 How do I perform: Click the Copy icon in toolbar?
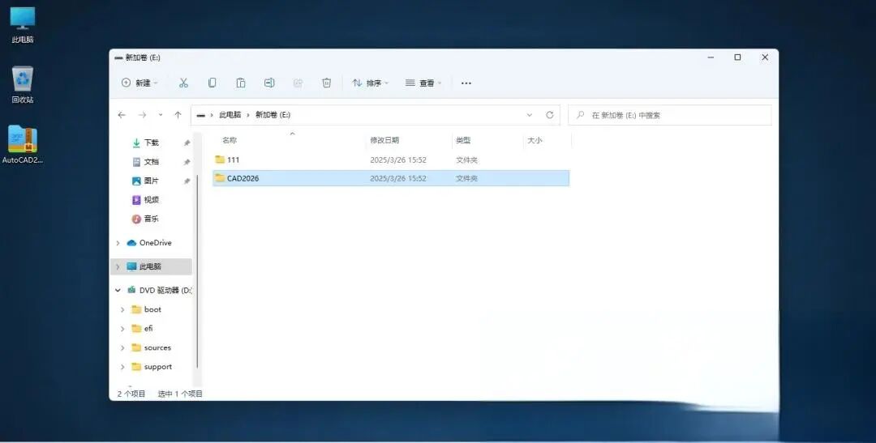point(212,83)
